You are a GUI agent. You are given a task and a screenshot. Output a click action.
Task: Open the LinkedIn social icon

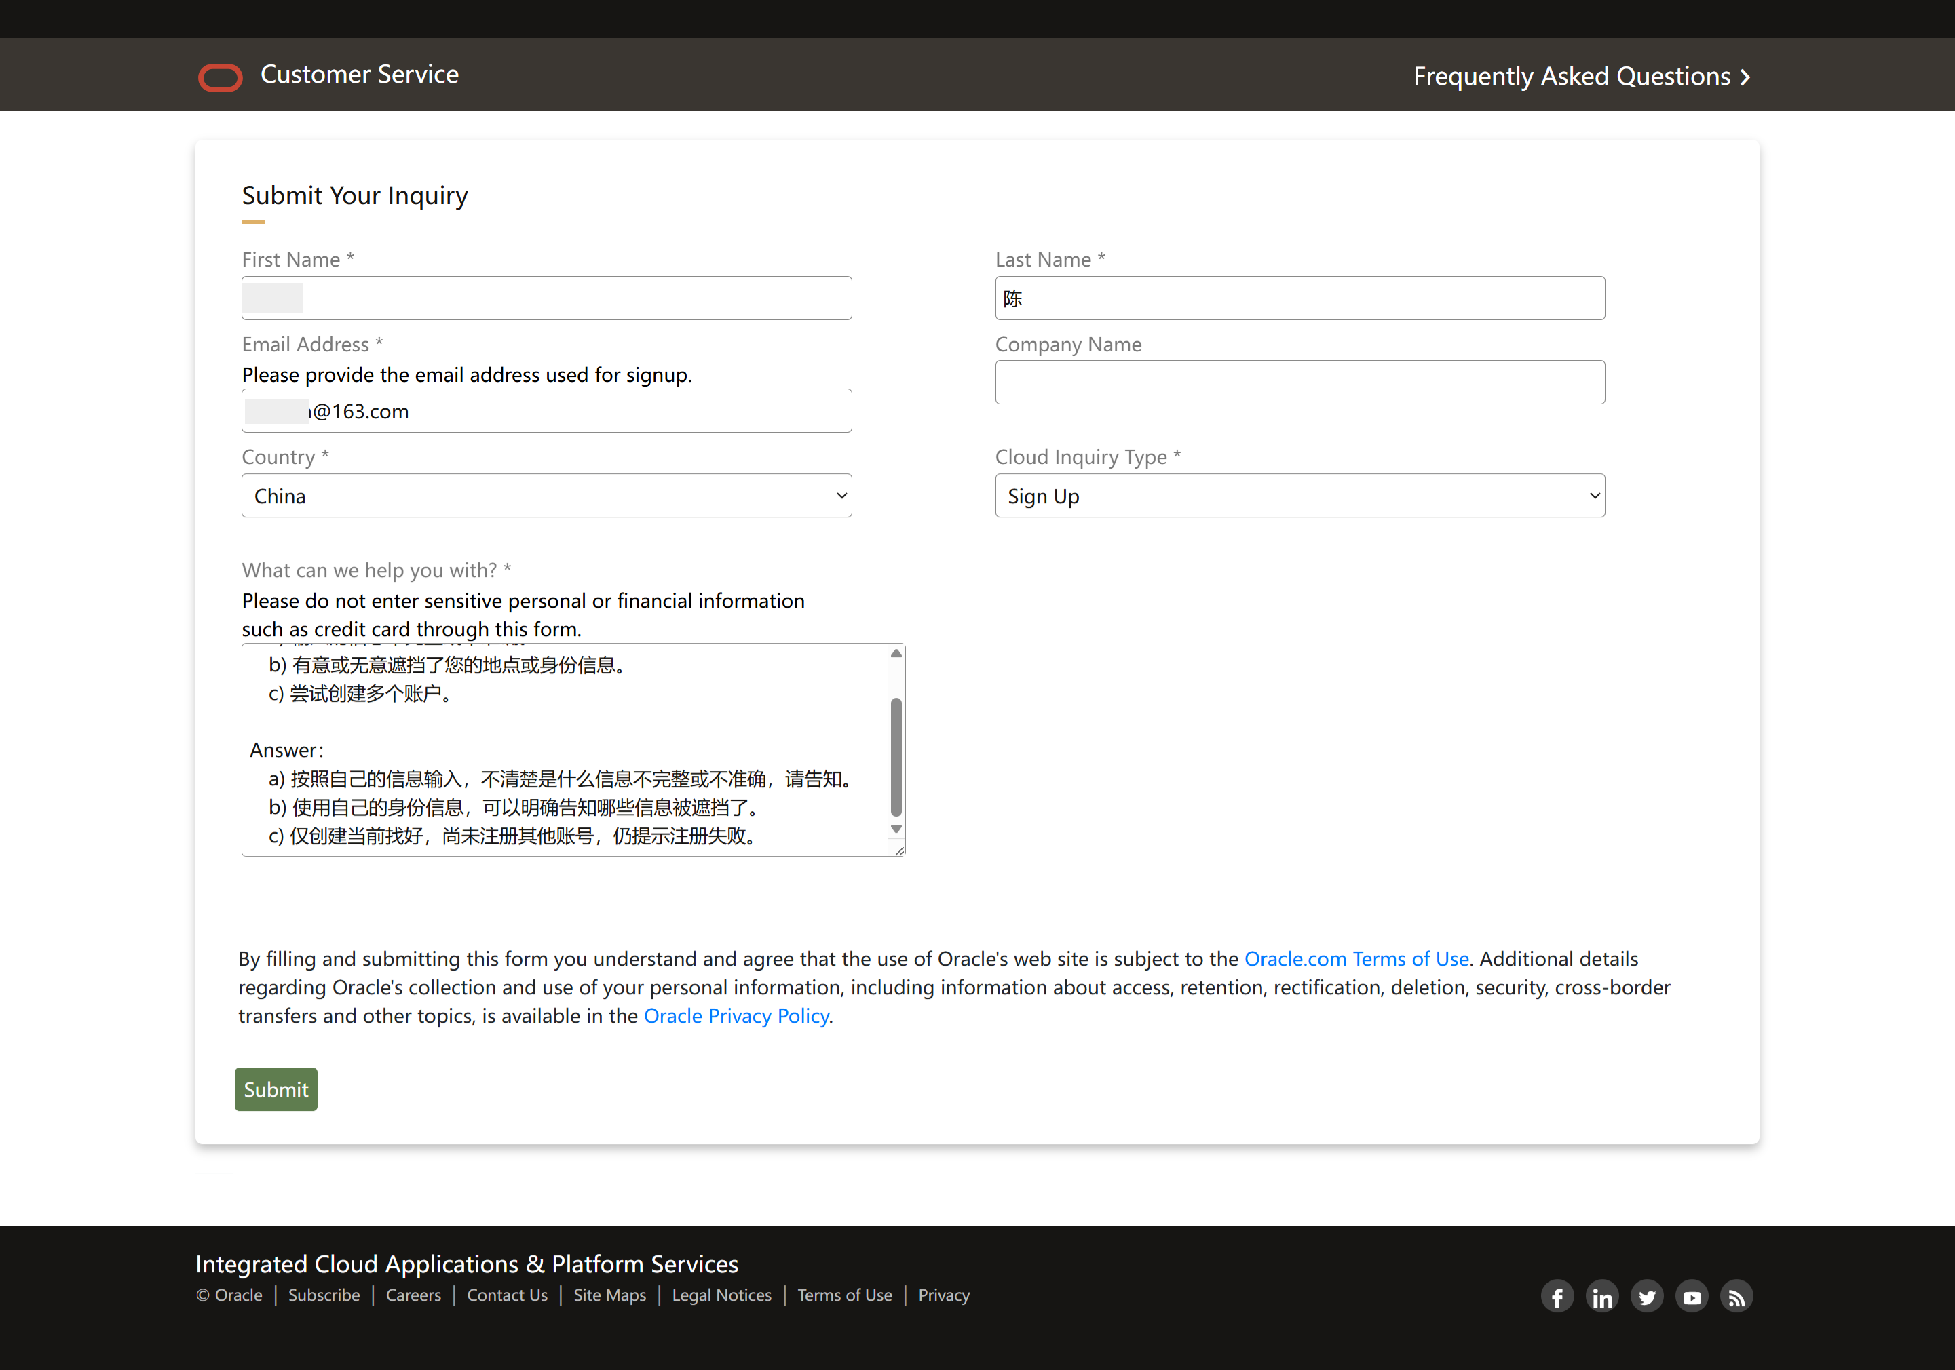pos(1603,1297)
